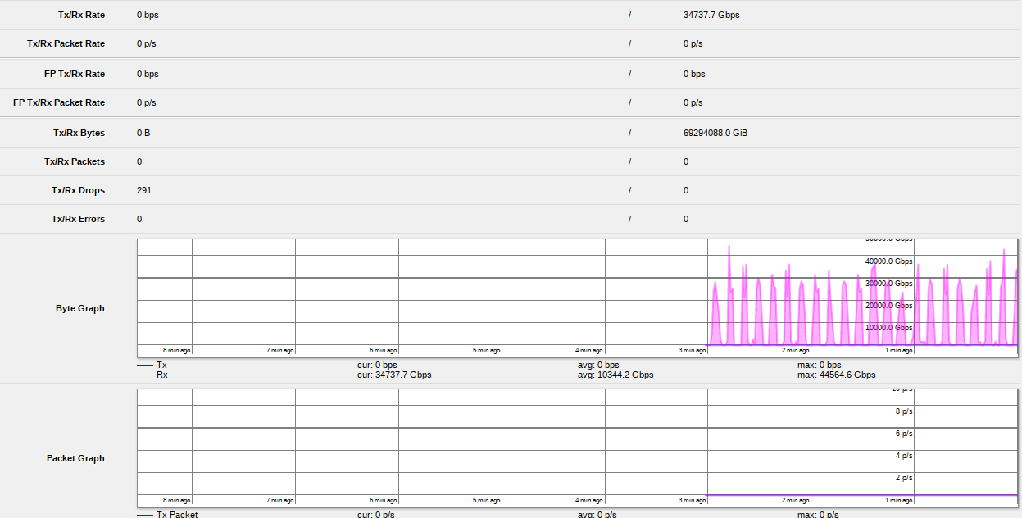Select the Rx cur: 34737.7 Gbps legend value

[x=394, y=375]
